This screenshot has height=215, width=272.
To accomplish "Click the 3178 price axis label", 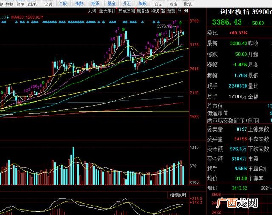I will 194,45.
